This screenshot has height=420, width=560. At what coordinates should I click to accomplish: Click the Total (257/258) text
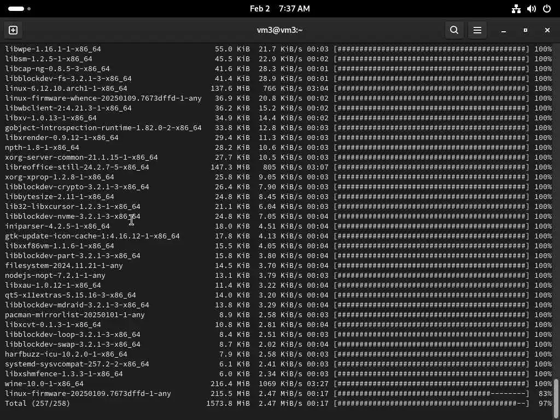38,403
